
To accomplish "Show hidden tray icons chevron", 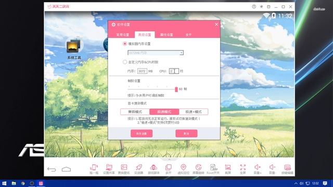I will click(x=296, y=183).
